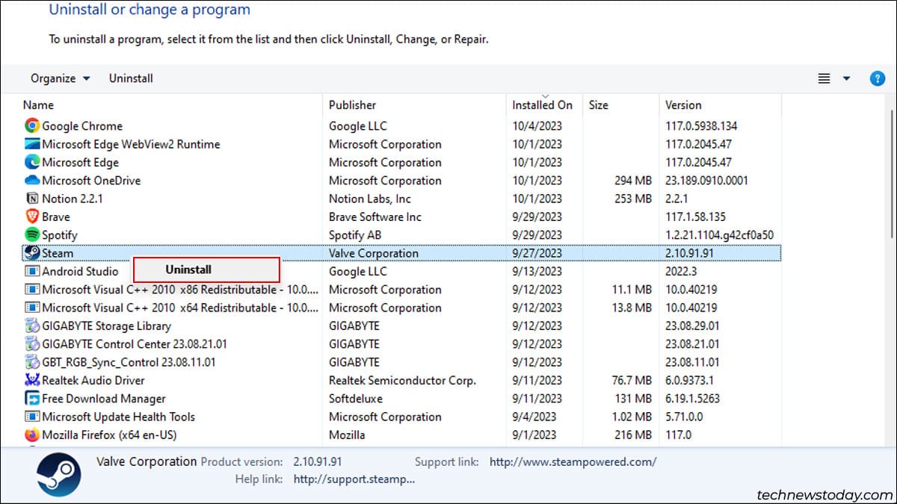Click the Steam program name
The height and width of the screenshot is (504, 897).
[58, 253]
